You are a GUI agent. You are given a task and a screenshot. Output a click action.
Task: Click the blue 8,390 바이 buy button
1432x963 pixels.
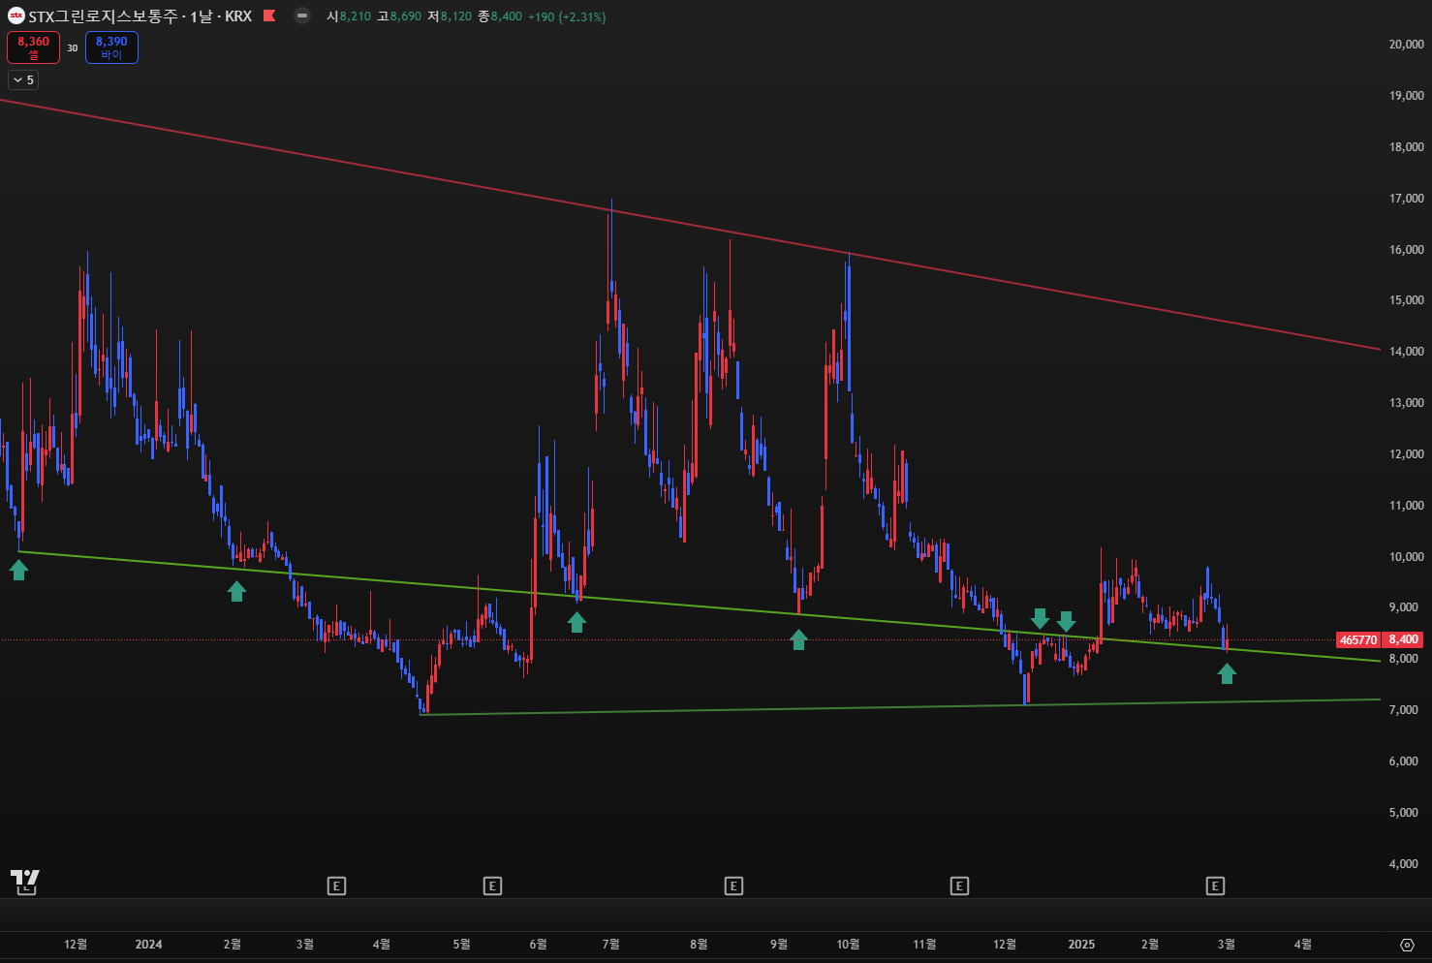point(111,47)
